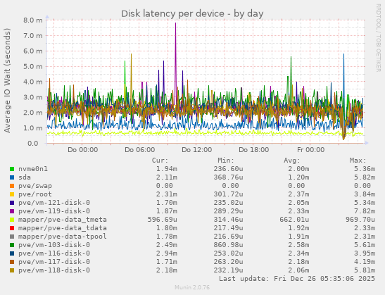Click the 'mapper/pve-data_tmeta' legend label
Viewport: 385px width, 295px height.
63,220
